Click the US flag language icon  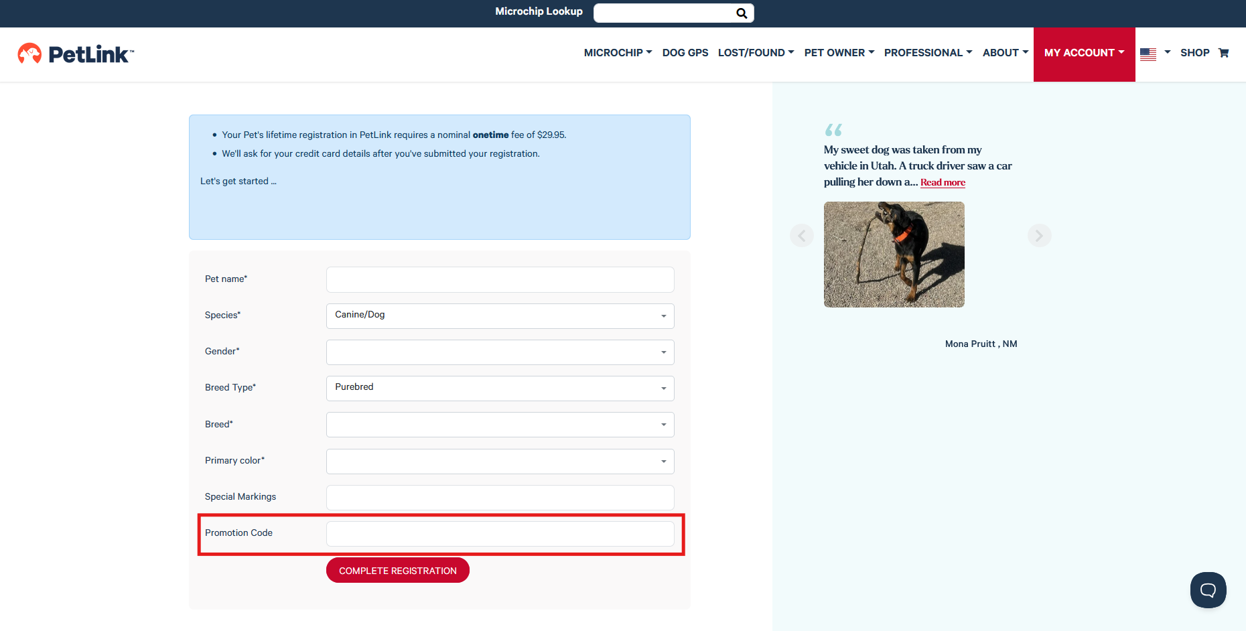pos(1148,54)
